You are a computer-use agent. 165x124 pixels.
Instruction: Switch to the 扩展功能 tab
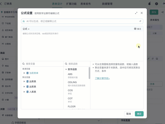click(x=71, y=4)
